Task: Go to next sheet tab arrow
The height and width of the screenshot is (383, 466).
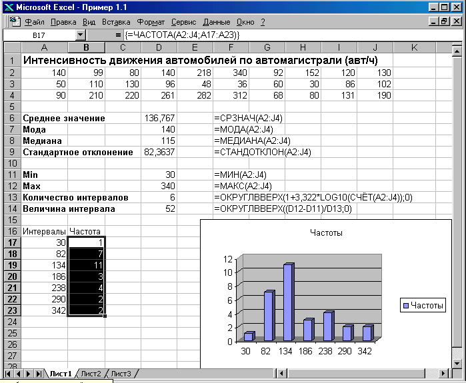Action: pos(29,374)
